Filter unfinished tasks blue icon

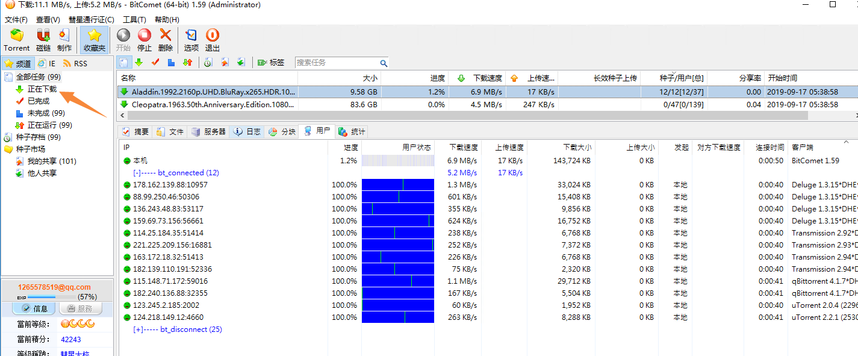[x=172, y=63]
